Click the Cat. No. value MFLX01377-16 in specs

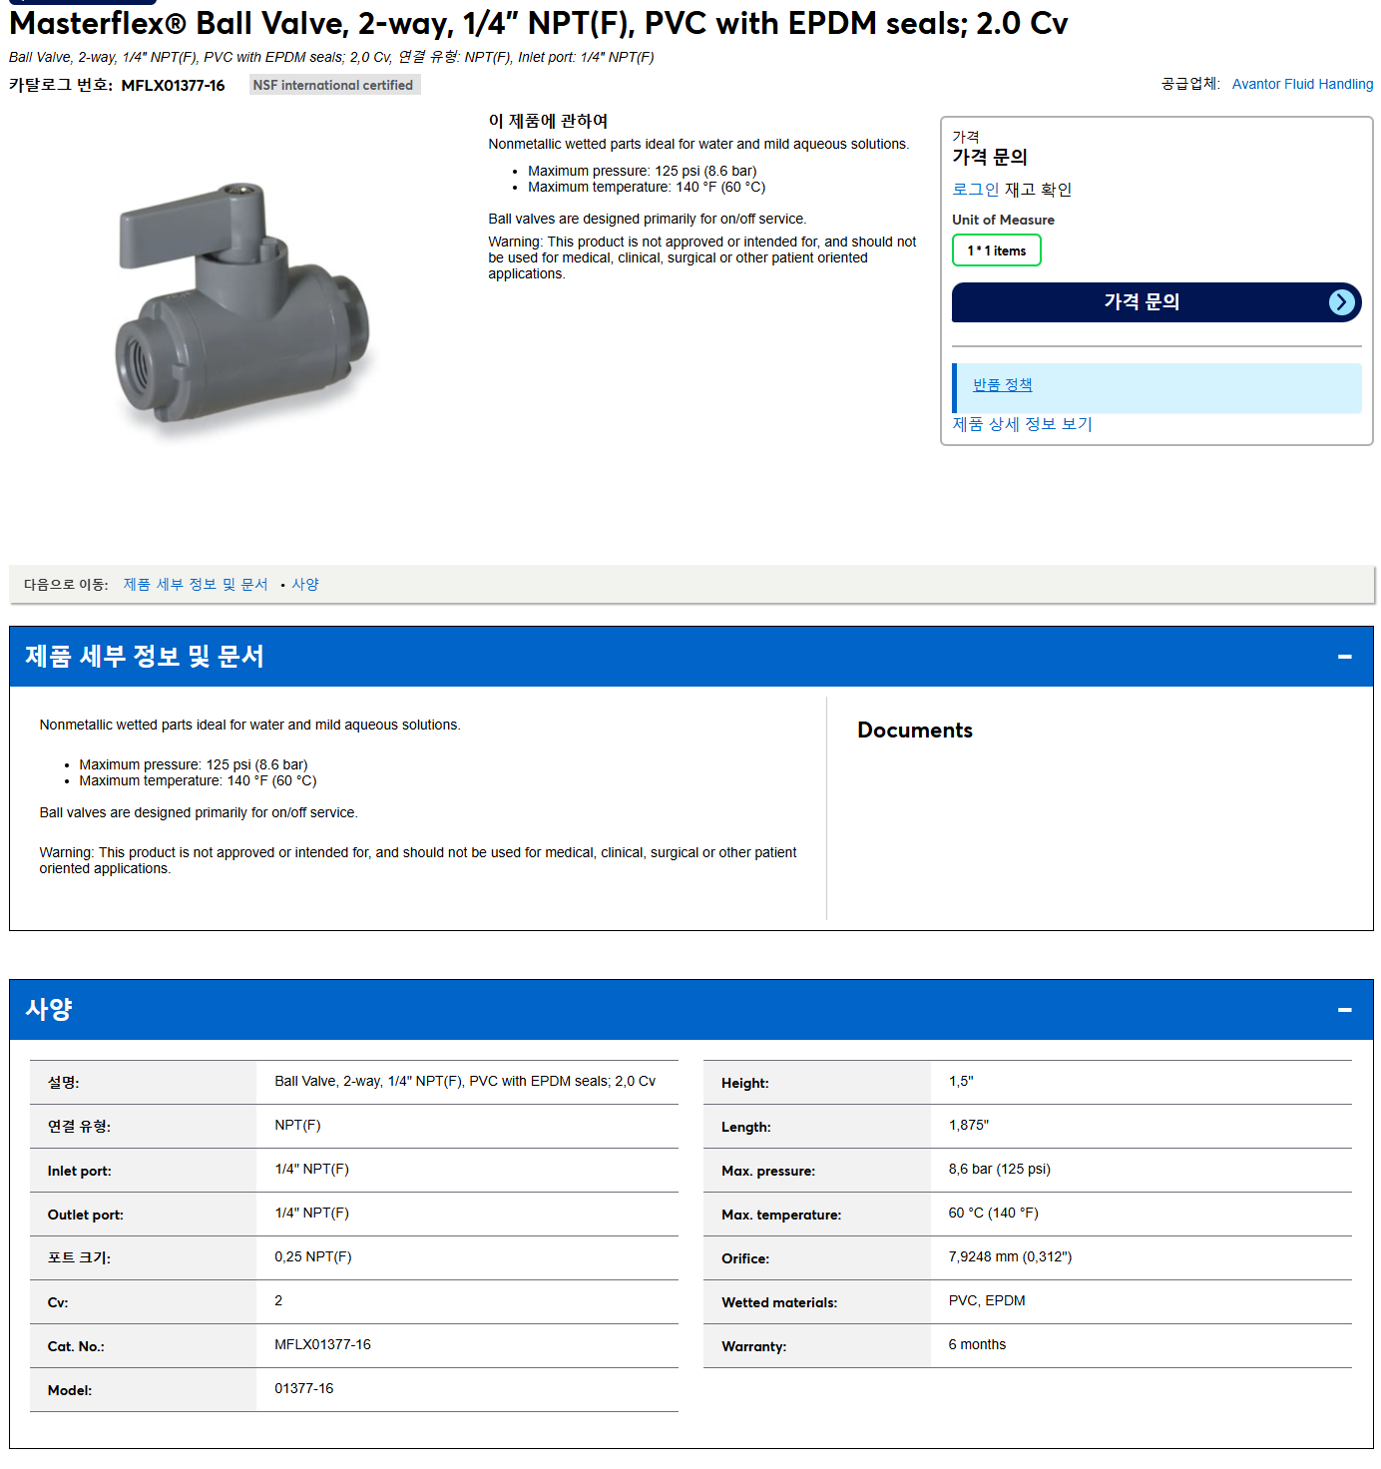[x=322, y=1345]
